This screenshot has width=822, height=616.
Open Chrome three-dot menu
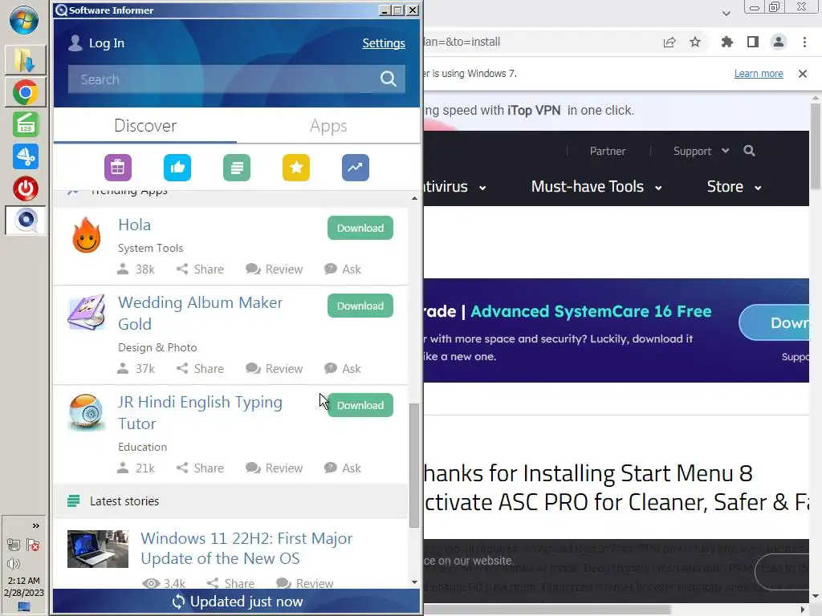click(804, 42)
